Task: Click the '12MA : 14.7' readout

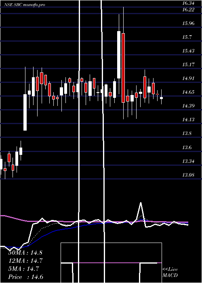Action: [x=25, y=261]
